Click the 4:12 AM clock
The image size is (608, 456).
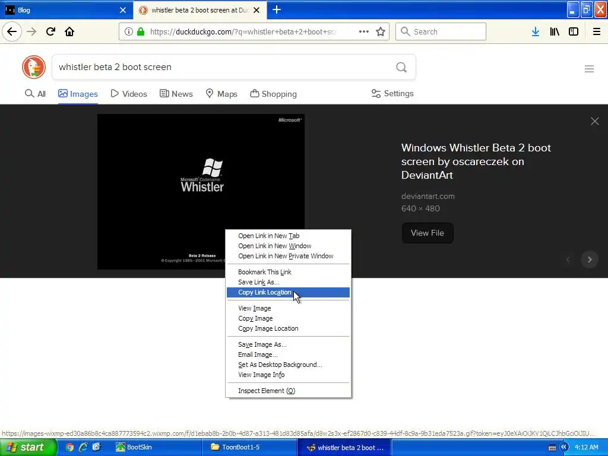tap(586, 447)
